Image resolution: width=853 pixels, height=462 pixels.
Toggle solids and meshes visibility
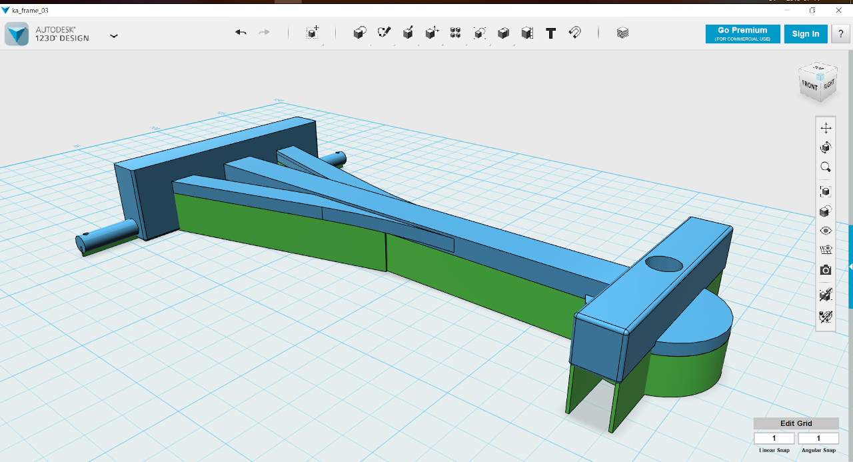826,294
